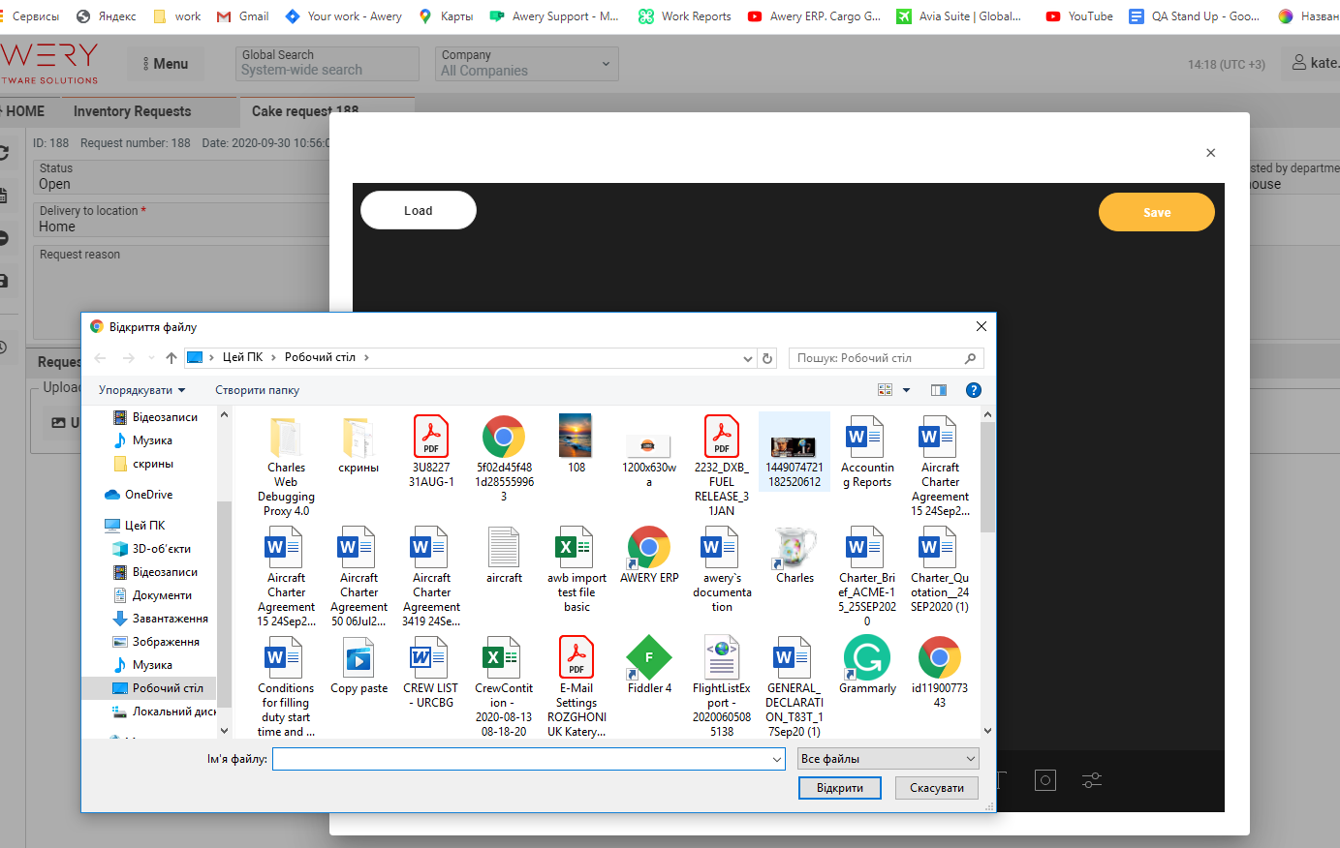This screenshot has height=848, width=1340.
Task: Open the file type 'Все файлы' dropdown
Action: coord(888,759)
